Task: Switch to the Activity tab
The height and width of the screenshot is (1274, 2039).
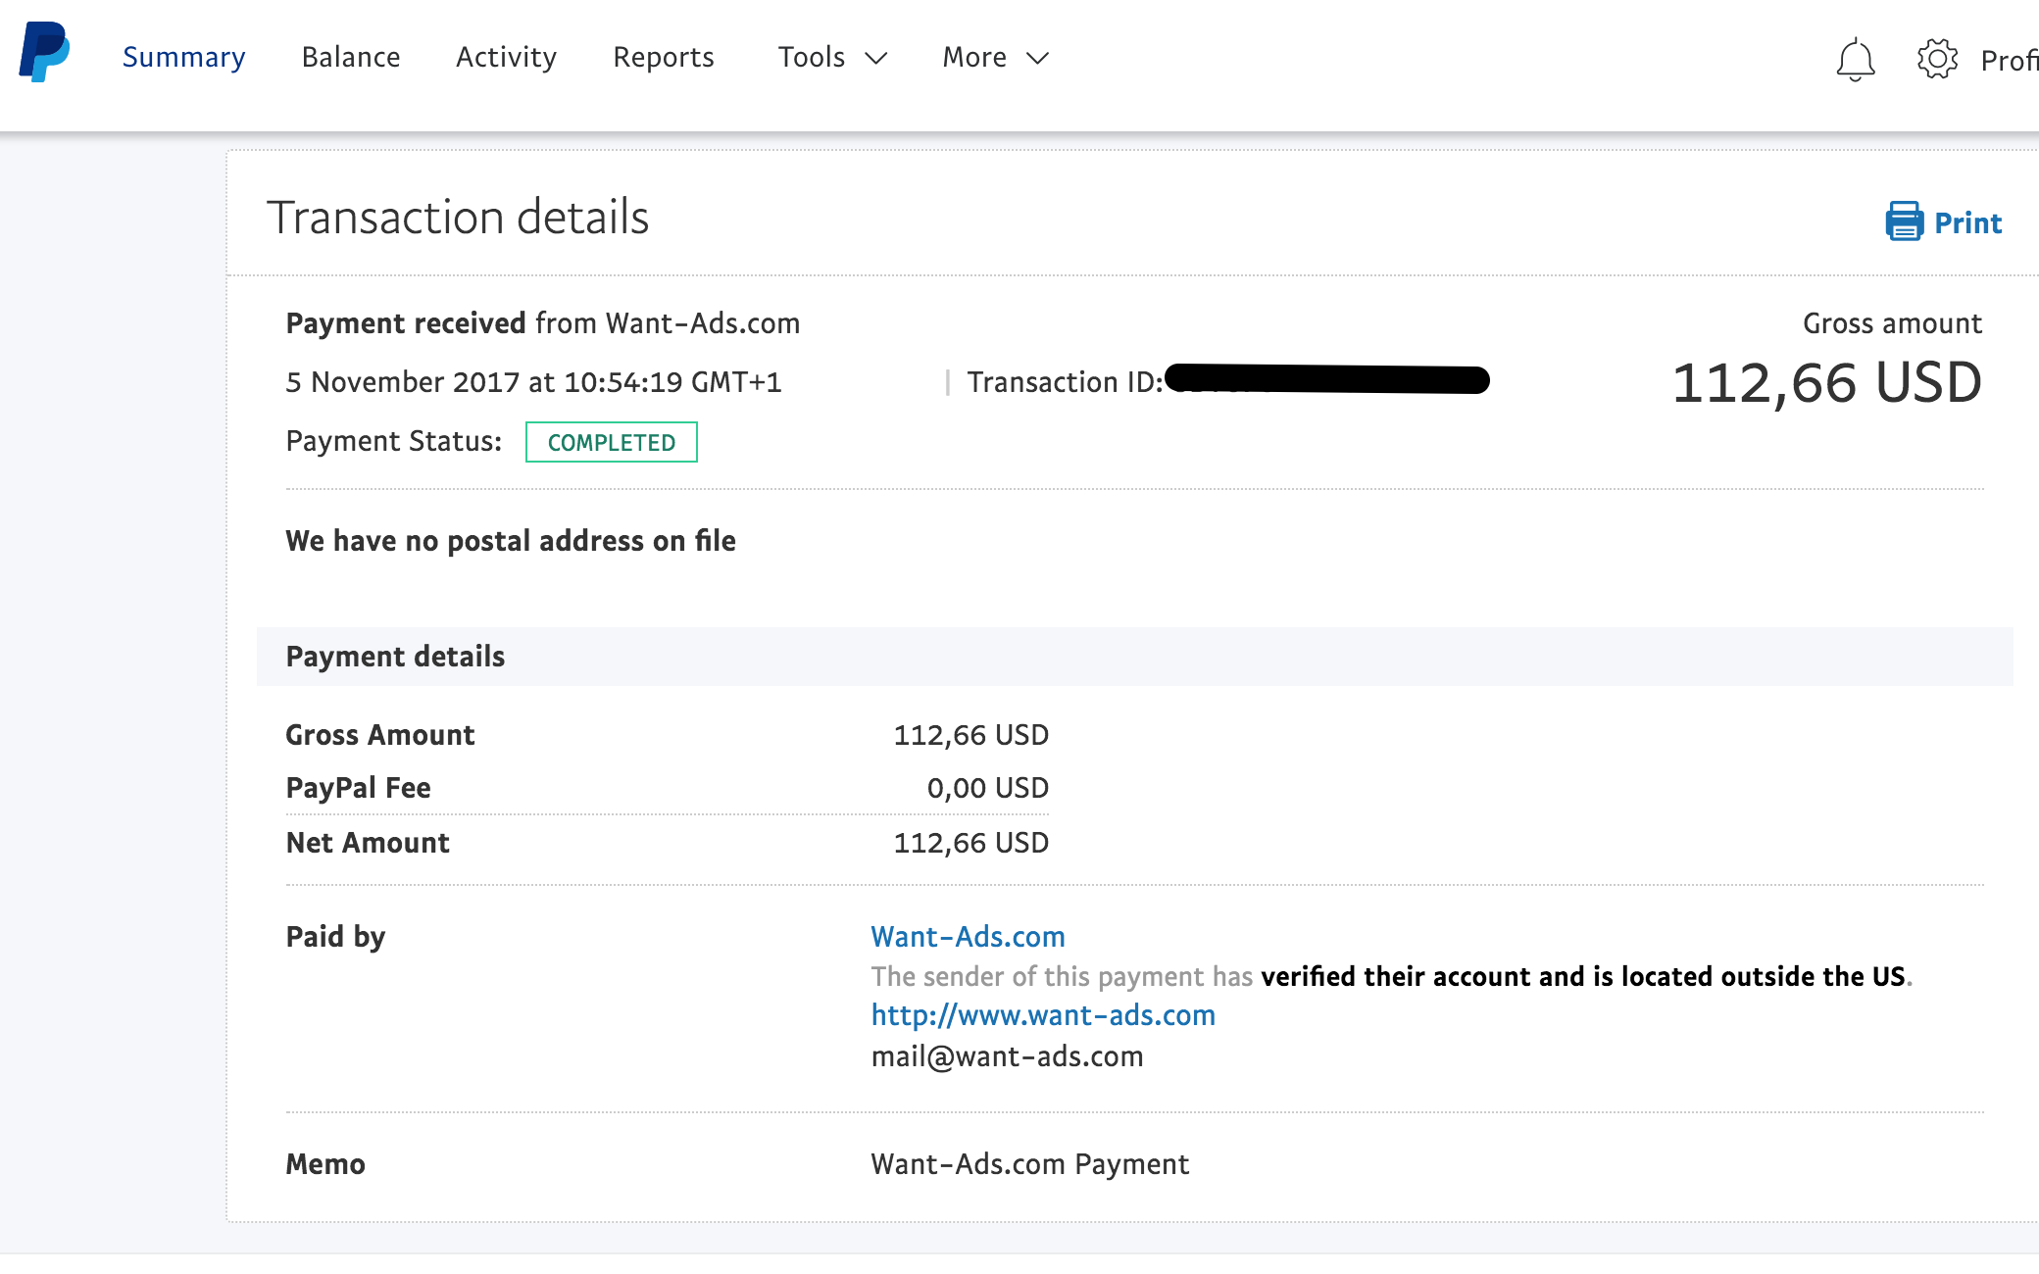Action: pos(506,57)
